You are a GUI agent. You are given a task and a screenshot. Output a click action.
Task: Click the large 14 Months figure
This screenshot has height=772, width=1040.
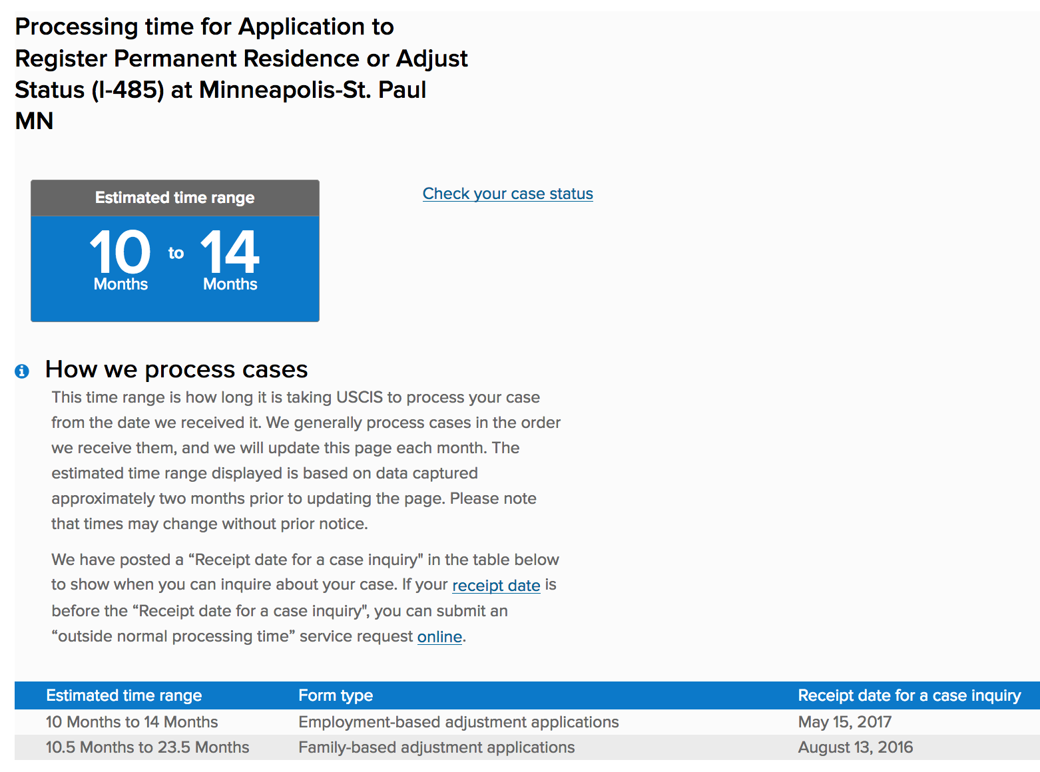[230, 260]
